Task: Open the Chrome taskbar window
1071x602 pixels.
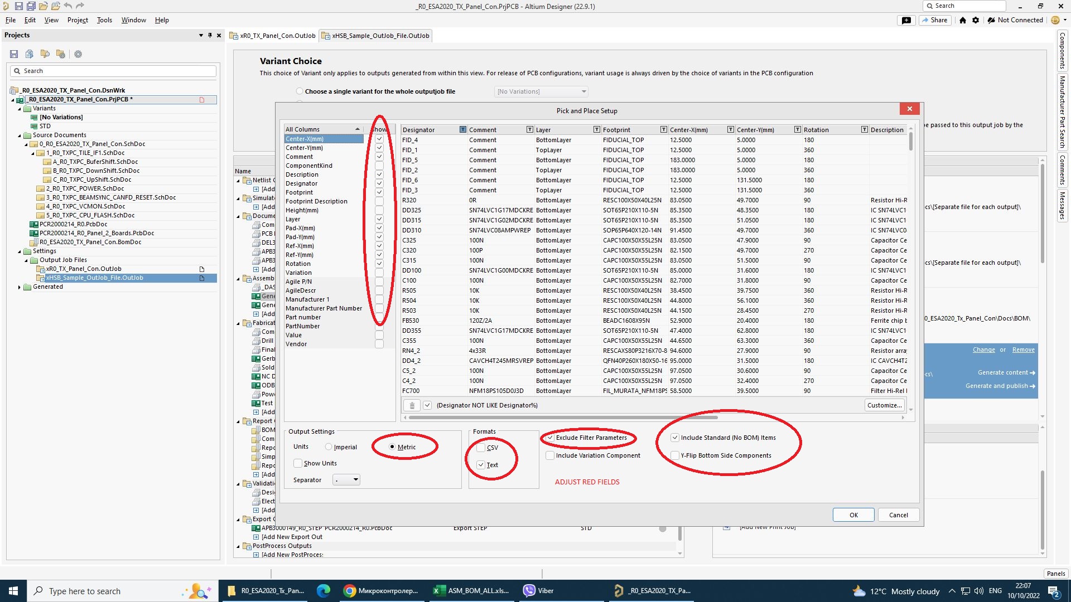Action: coord(380,591)
